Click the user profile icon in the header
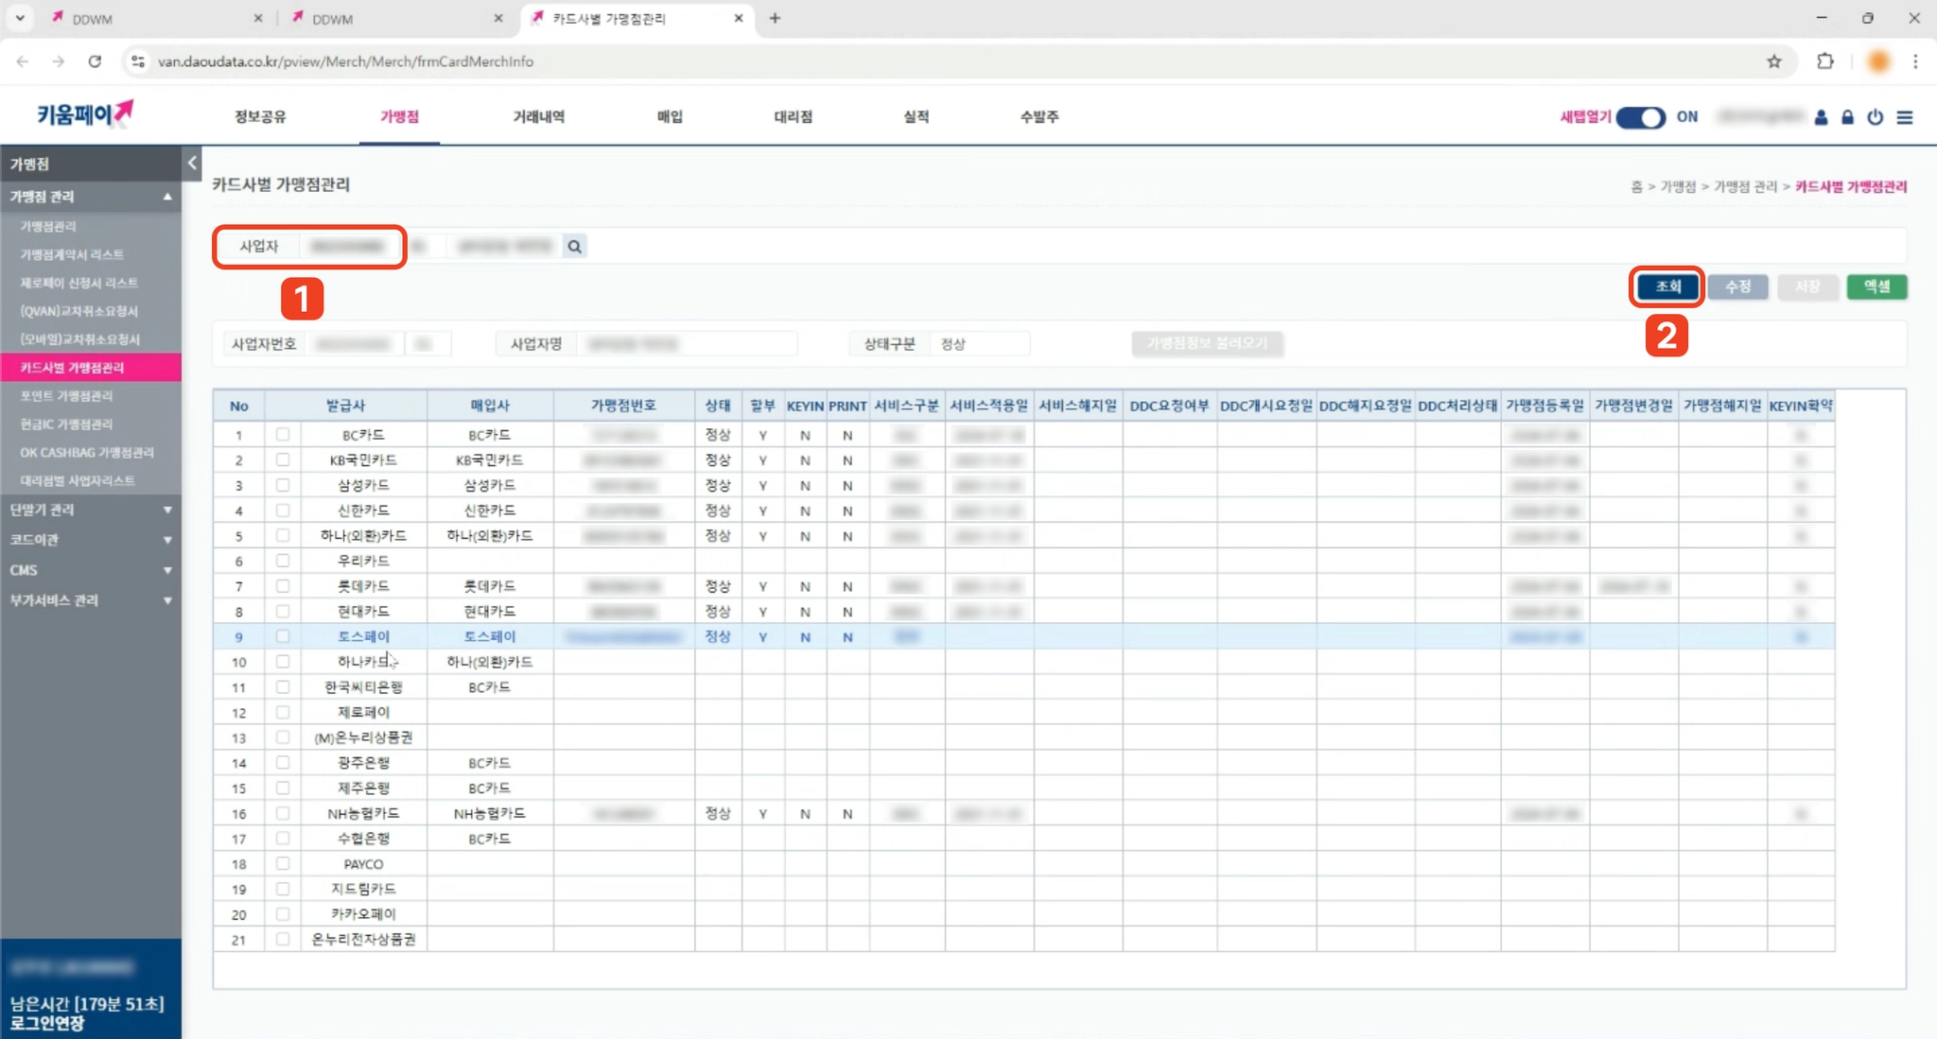 point(1821,117)
